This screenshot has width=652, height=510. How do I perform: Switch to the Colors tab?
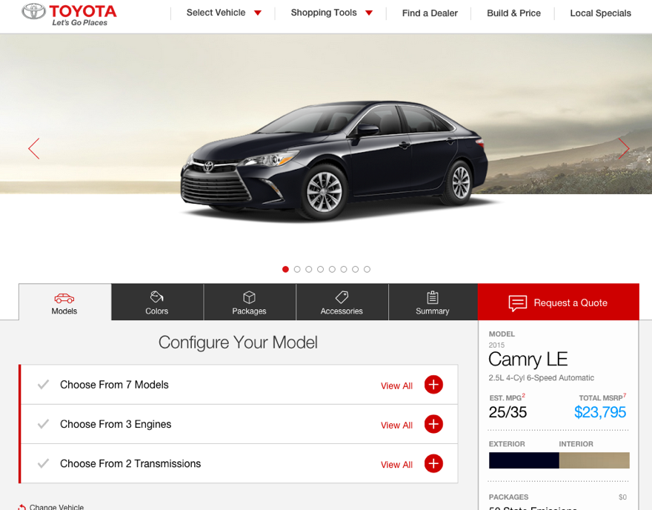(x=157, y=302)
